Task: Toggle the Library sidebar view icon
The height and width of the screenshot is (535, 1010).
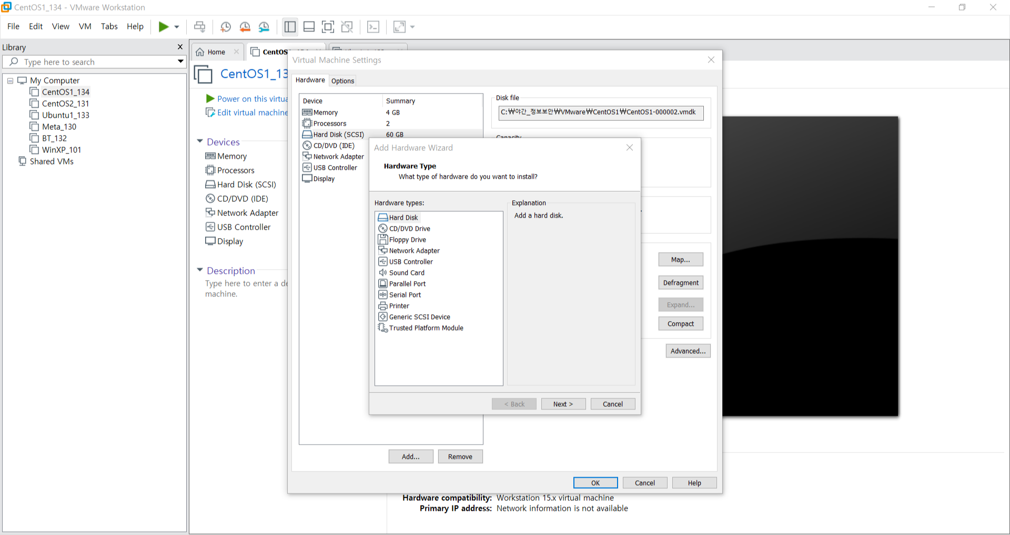Action: [x=290, y=27]
